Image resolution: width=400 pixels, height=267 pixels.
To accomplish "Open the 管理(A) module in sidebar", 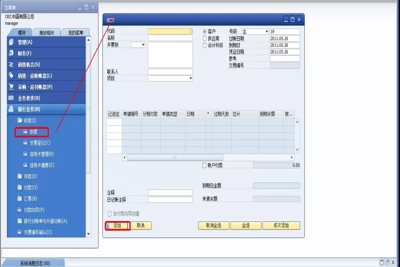I will (x=24, y=42).
